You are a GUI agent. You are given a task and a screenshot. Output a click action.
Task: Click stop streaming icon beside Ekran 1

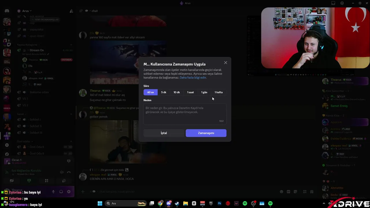coord(69,161)
